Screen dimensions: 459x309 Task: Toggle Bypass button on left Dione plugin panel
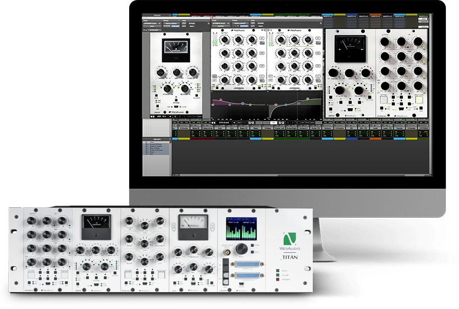coord(176,100)
